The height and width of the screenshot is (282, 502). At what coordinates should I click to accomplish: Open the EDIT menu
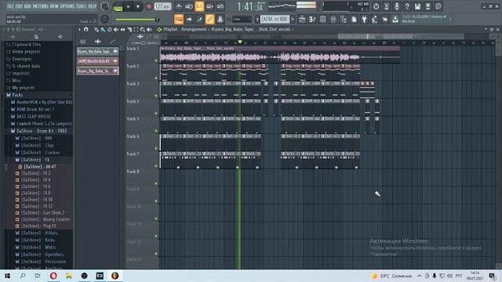click(x=19, y=6)
